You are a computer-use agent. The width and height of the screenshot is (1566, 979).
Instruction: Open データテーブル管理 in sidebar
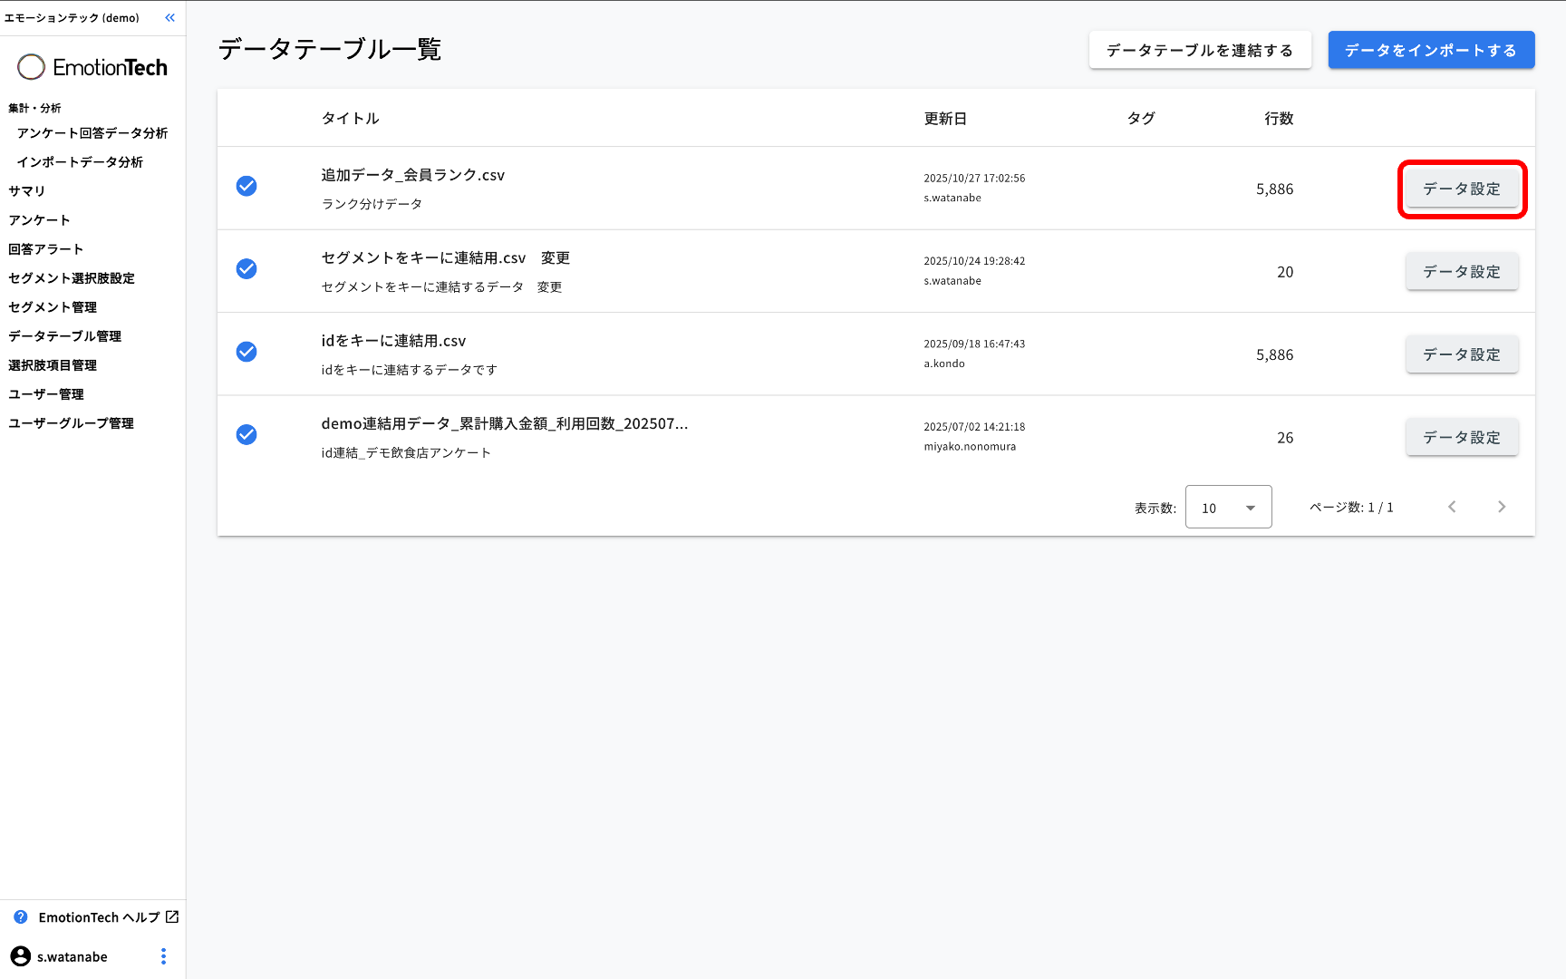coord(64,336)
